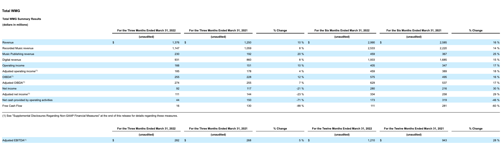This screenshot has height=146, width=502.
Task: Click OIBDA six-month value 575
Action: [x=372, y=77]
